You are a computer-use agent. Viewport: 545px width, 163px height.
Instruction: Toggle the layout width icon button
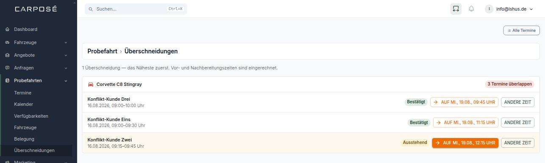click(x=456, y=9)
